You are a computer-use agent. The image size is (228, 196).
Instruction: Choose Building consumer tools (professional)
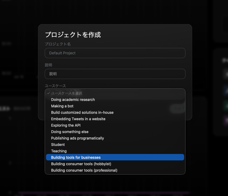(84, 170)
